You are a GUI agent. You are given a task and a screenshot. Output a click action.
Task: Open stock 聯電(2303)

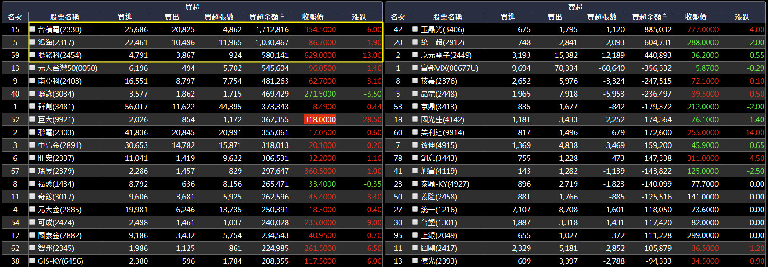point(56,132)
